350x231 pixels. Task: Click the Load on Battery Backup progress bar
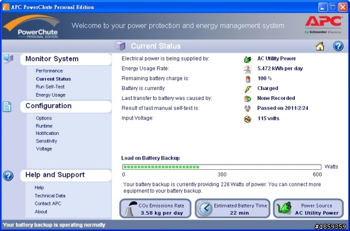click(221, 167)
